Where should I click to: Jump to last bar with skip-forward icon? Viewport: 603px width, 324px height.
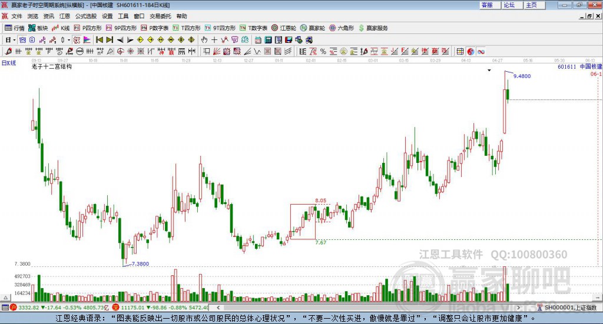tap(110, 40)
